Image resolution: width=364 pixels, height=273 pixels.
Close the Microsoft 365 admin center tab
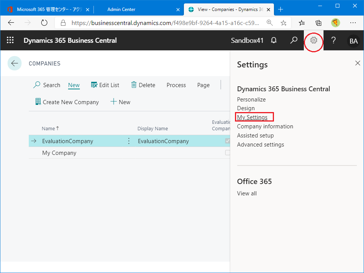tap(87, 9)
